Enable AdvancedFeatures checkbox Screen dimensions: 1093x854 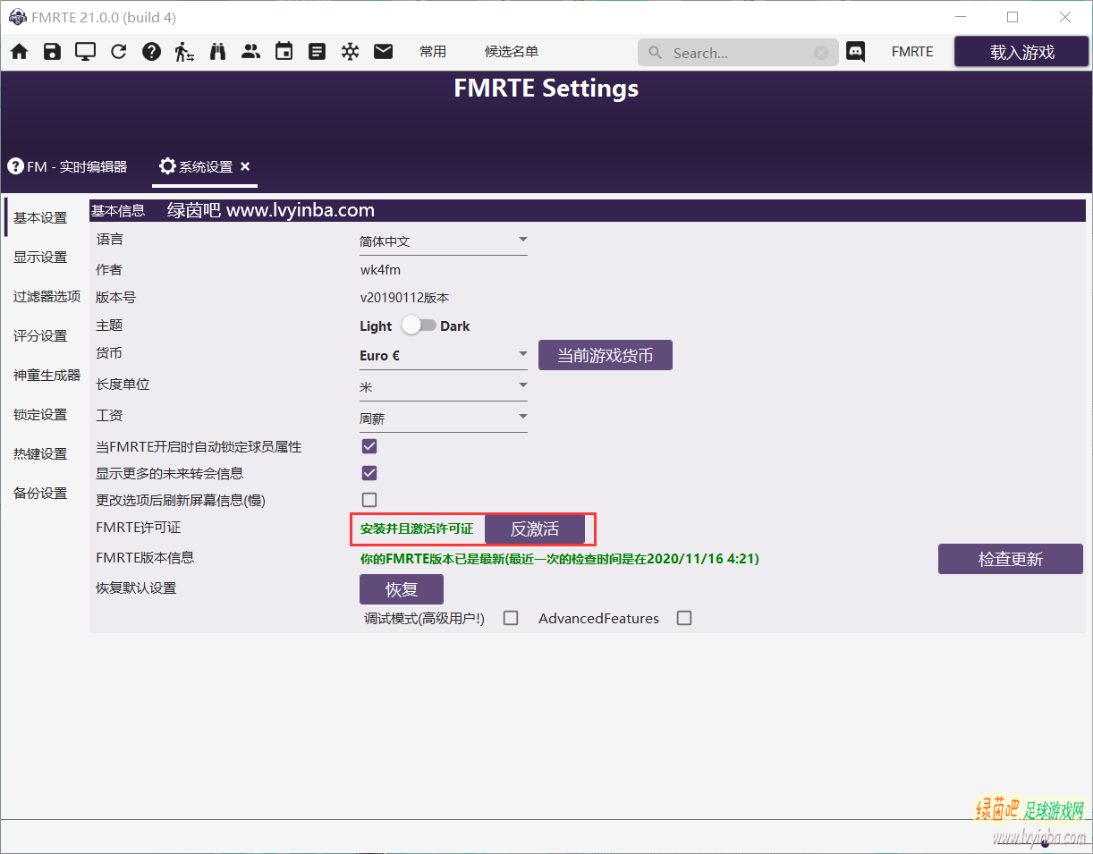(684, 618)
